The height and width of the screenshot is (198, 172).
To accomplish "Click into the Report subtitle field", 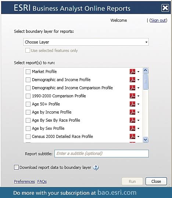I will (x=101, y=153).
